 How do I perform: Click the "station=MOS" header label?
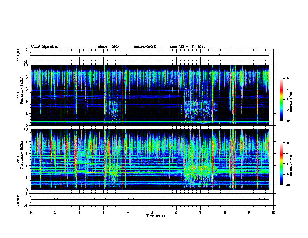click(145, 47)
